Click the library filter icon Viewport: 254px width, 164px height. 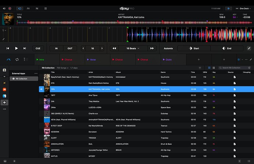click(x=200, y=68)
